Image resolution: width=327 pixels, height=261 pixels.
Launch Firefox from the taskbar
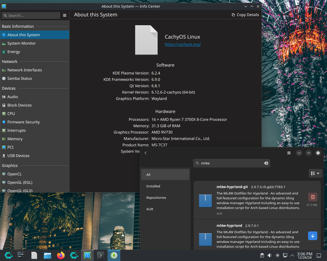[x=61, y=255]
